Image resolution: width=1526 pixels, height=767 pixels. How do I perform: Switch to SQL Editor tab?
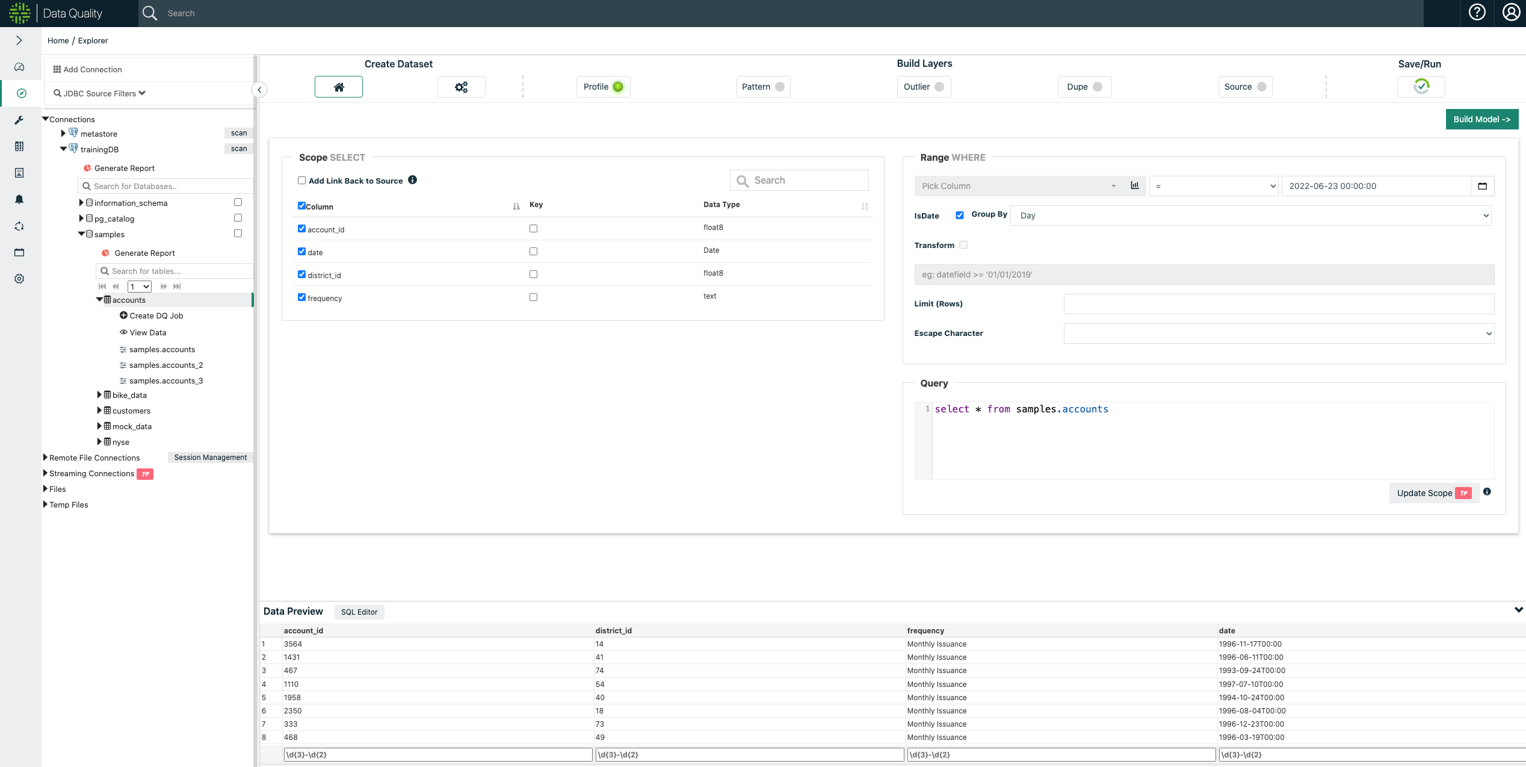tap(359, 612)
